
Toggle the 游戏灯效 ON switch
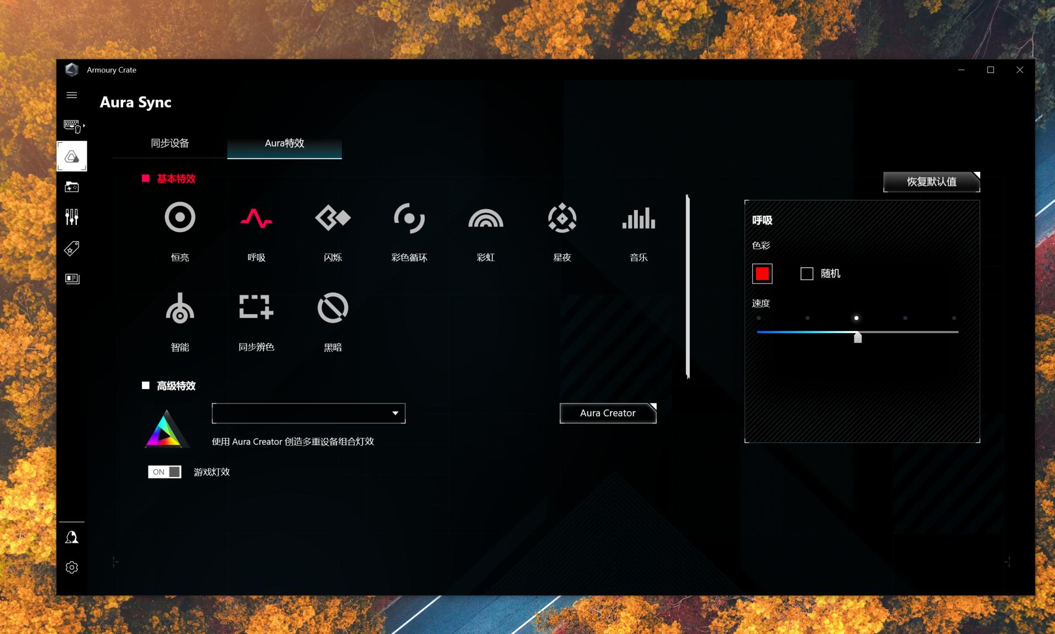164,472
